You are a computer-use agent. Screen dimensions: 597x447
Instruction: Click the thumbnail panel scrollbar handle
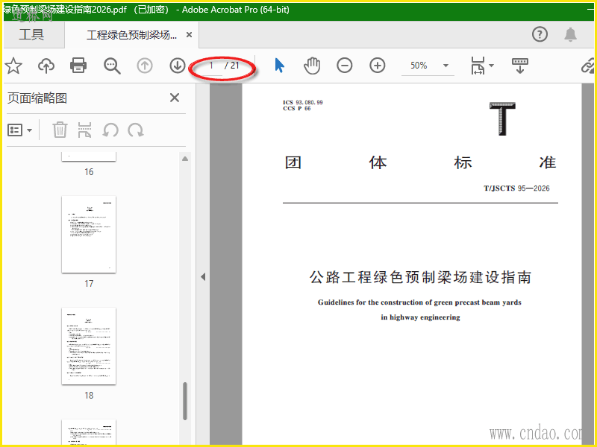(x=185, y=401)
